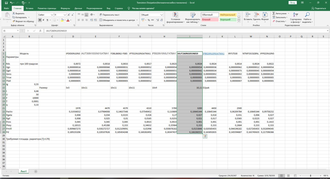This screenshot has height=179, width=330.
Task: Apply borders with the borders icon
Action: coord(54,20)
